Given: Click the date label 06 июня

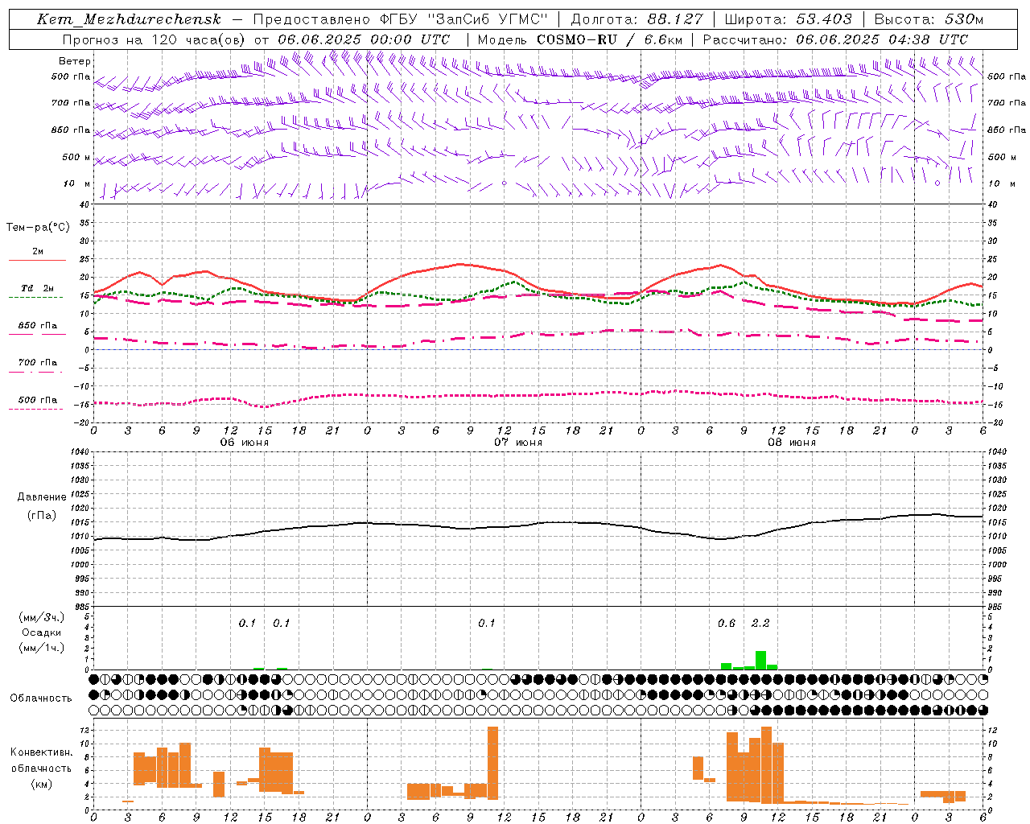Looking at the screenshot, I should [x=245, y=443].
